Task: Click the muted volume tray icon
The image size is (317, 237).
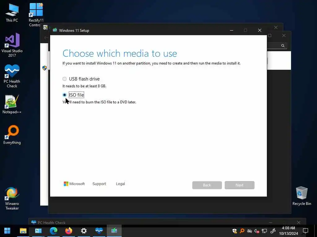Action: [257, 231]
